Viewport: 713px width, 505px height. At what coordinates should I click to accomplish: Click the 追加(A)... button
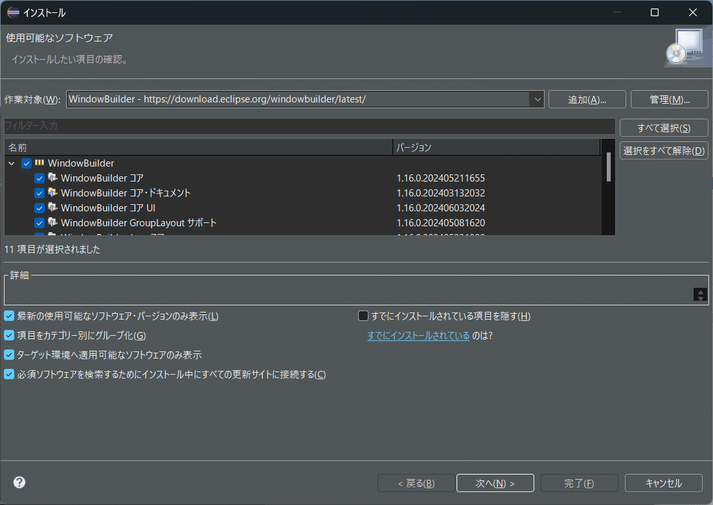coord(587,99)
